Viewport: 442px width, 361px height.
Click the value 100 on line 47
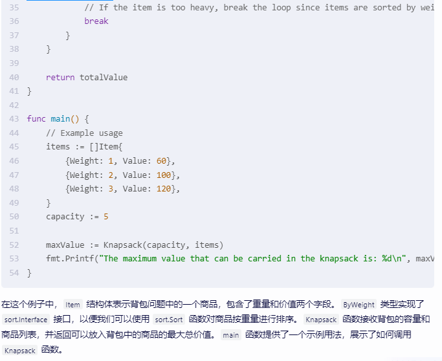point(164,175)
